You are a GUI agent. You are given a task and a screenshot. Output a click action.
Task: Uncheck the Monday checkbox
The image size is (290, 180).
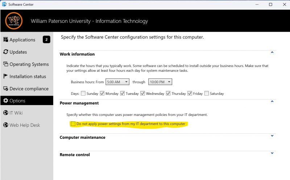point(102,93)
